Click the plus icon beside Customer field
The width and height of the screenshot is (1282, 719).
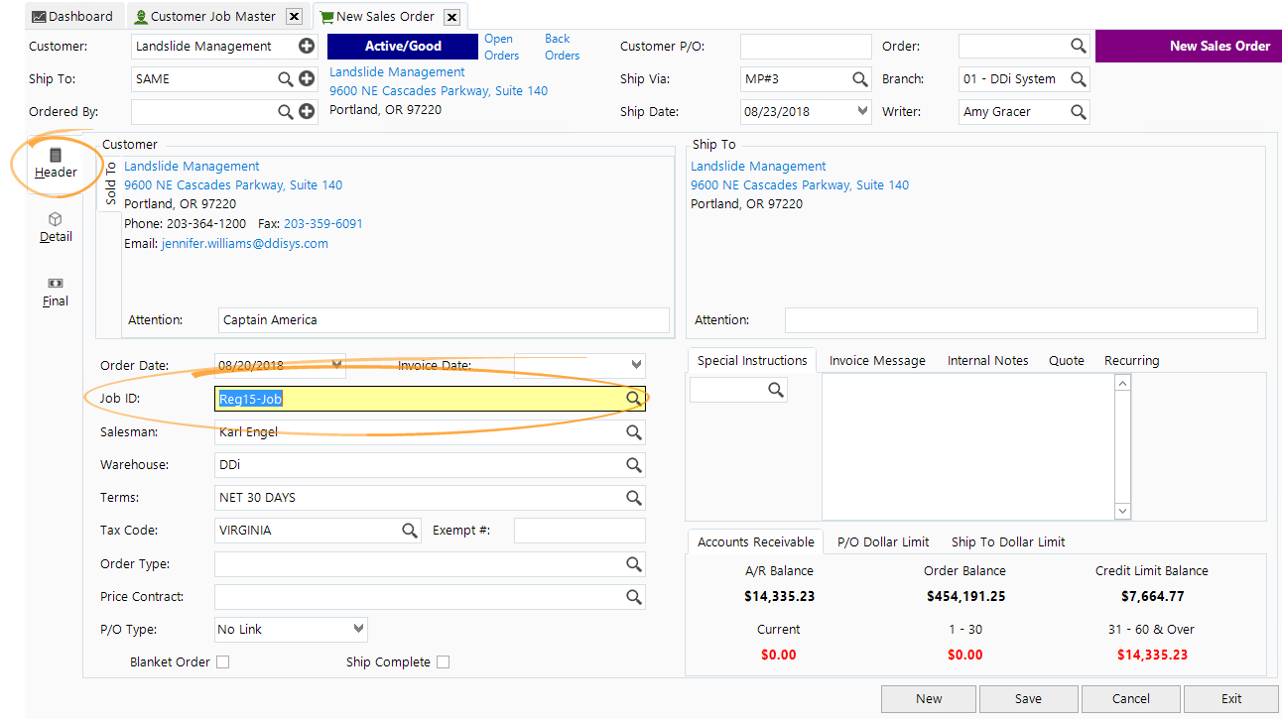[x=306, y=46]
